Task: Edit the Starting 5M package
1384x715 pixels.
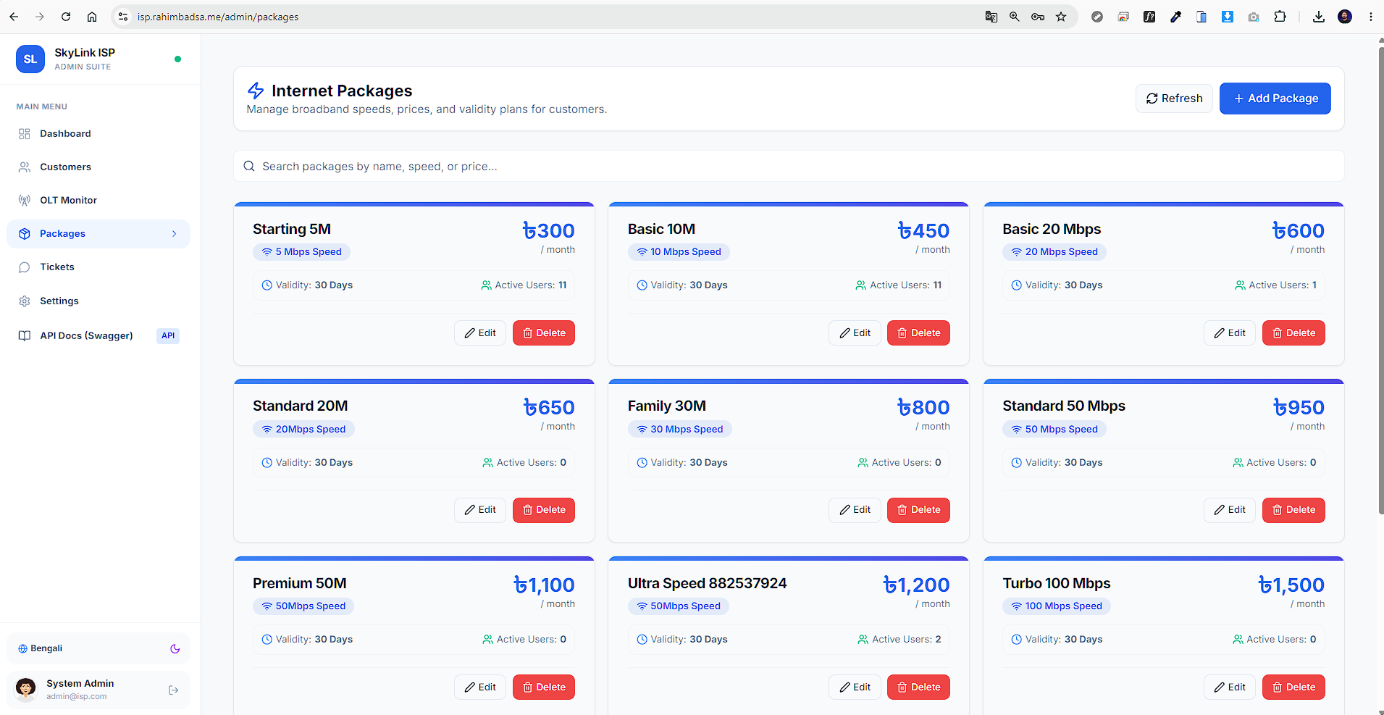Action: coord(480,333)
